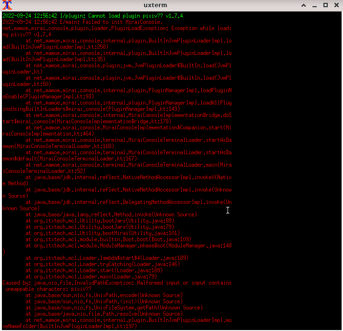The width and height of the screenshot is (343, 331).
Task: Click text 'emon(MiraiConsoleTerminalLoader.kt:168)'
Action: [x=58, y=146]
